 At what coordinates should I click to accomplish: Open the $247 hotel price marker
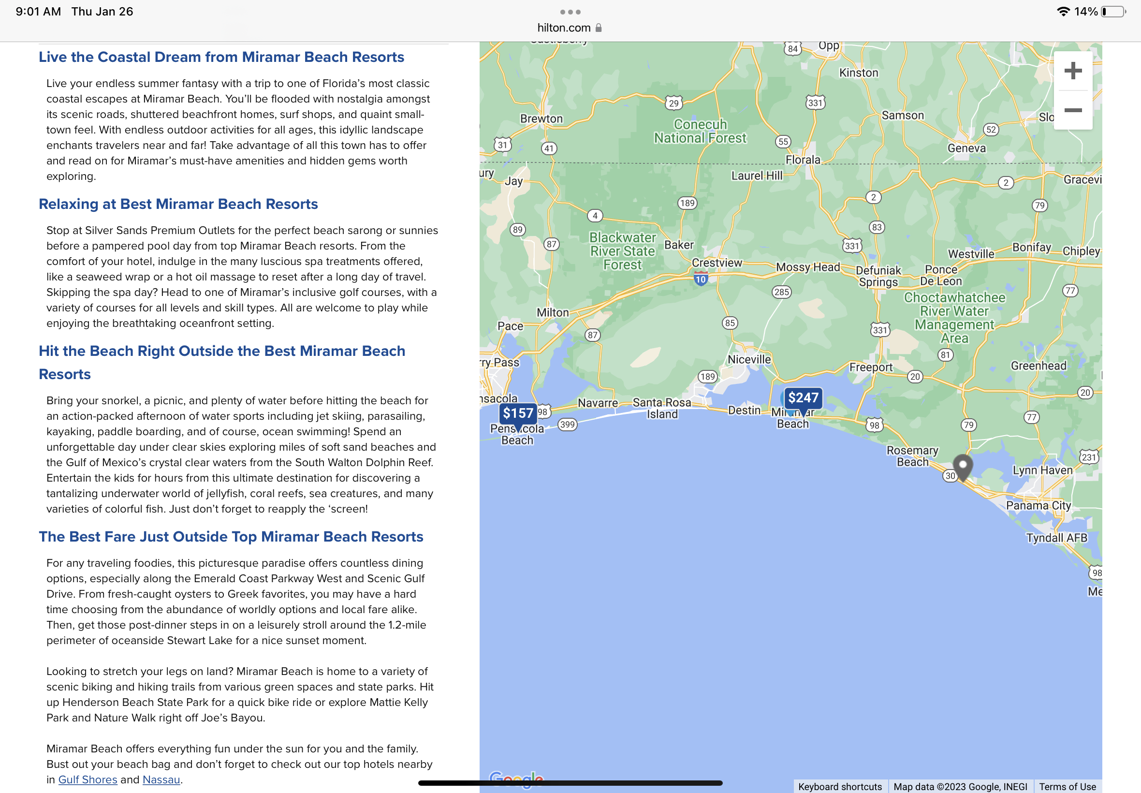[x=803, y=399]
